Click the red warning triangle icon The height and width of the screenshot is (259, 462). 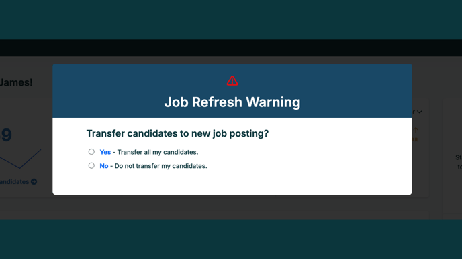pos(232,81)
